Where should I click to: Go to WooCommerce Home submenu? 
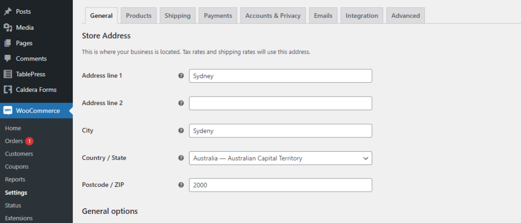[13, 129]
